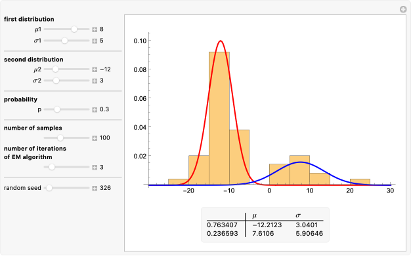Click the table weight 0.763407
411x256 pixels.
[223, 225]
